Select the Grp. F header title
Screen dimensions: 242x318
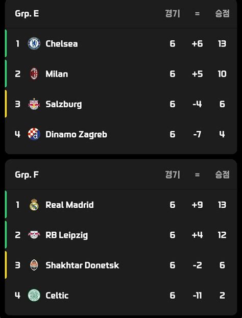27,175
